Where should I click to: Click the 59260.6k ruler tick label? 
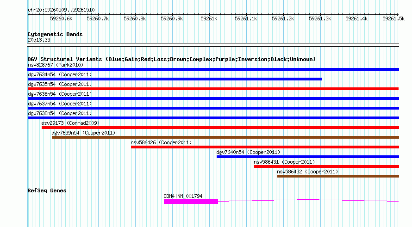pyautogui.click(x=61, y=19)
